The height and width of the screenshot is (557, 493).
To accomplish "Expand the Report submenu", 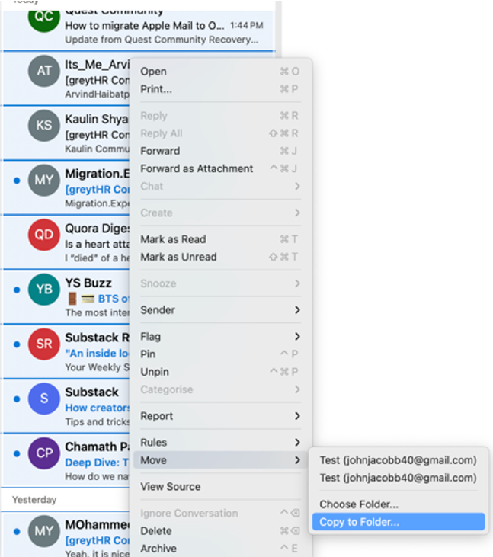I will click(220, 416).
